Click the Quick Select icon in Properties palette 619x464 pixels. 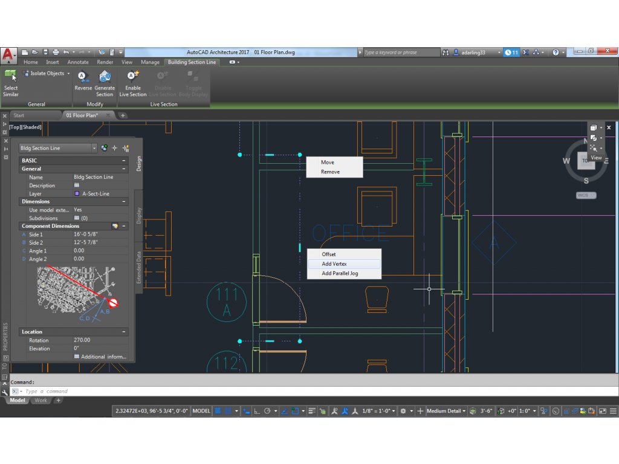point(126,149)
